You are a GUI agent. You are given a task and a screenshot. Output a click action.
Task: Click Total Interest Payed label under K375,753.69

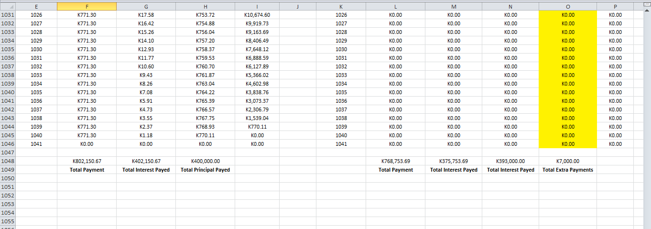(x=453, y=170)
